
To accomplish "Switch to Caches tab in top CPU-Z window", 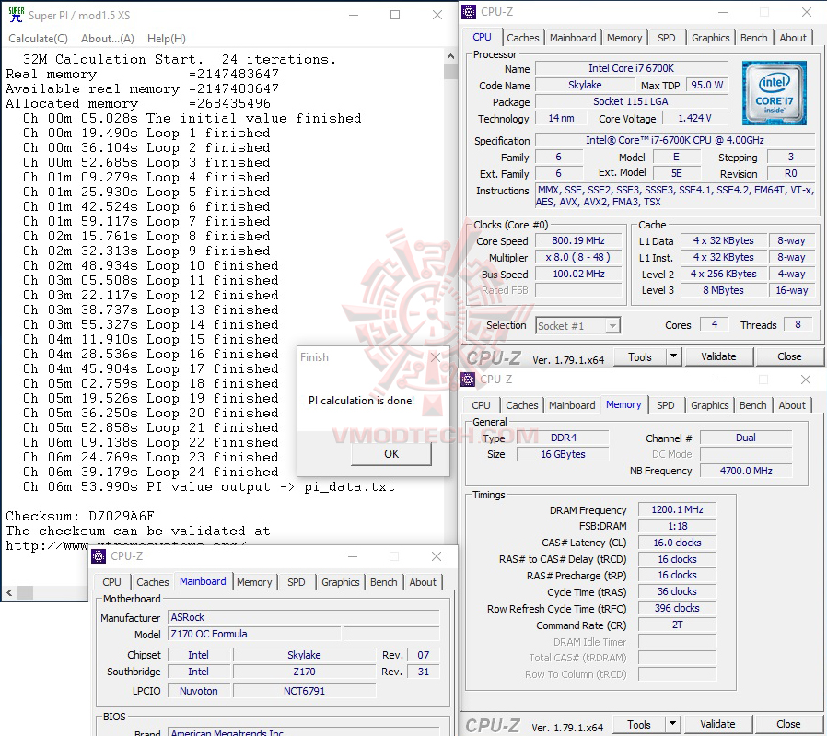I will pos(523,38).
